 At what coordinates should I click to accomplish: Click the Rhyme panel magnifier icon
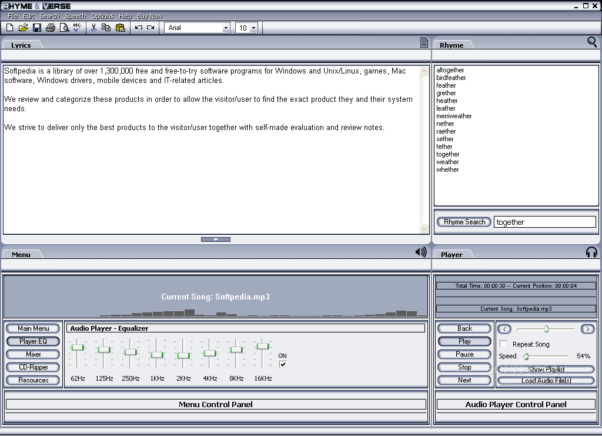click(592, 42)
